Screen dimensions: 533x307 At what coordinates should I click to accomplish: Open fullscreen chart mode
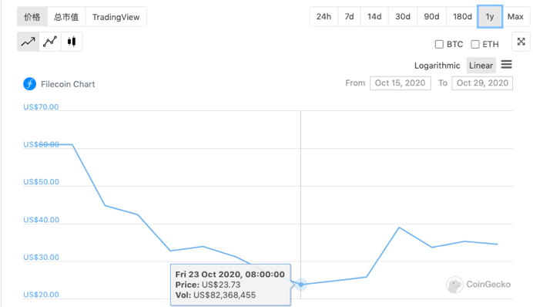[x=521, y=42]
